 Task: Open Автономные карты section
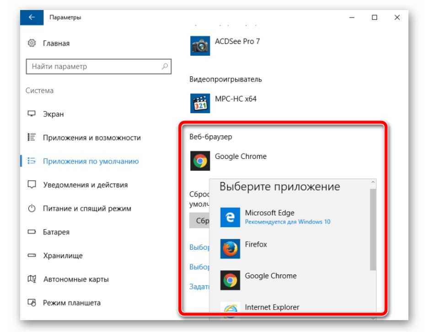(x=76, y=279)
